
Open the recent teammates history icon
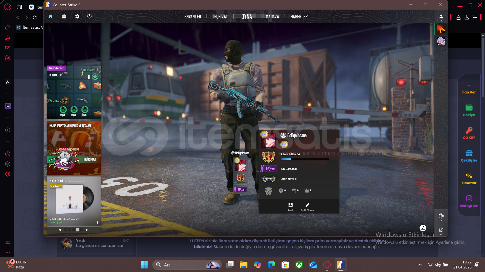click(x=441, y=231)
